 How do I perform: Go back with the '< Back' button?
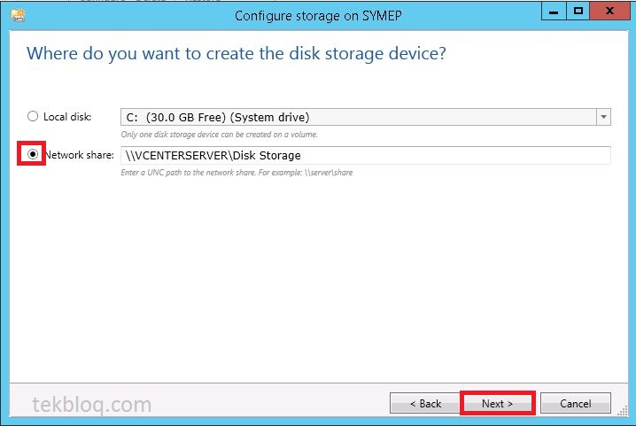[425, 403]
